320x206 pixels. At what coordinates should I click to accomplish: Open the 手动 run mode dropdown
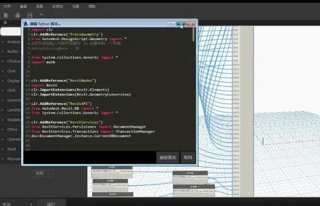(17, 204)
